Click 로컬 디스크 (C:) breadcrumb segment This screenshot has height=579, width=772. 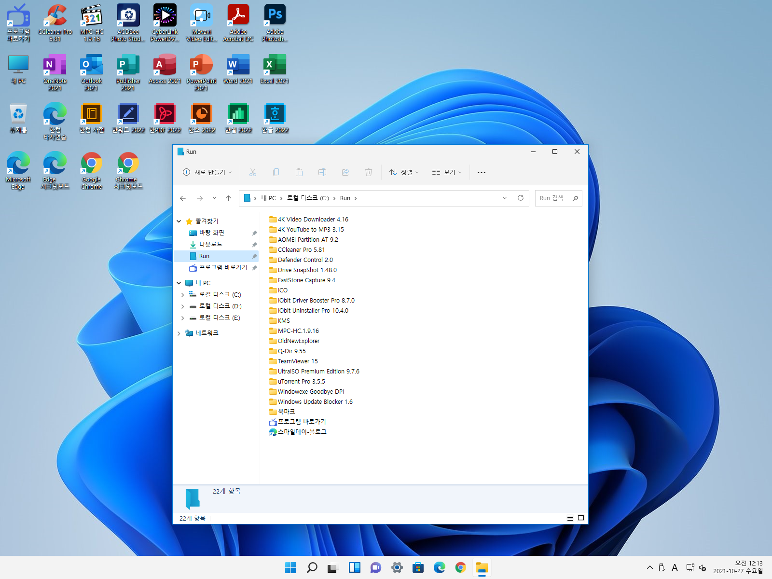pyautogui.click(x=308, y=198)
